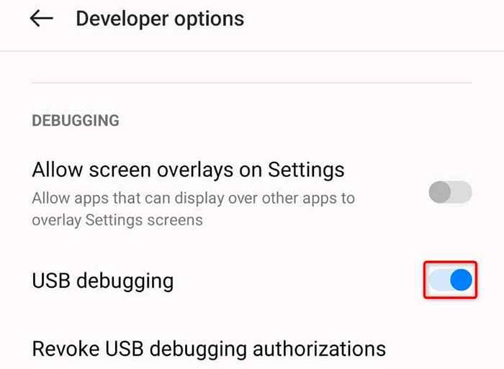
Task: Click the blue knob of the USB debugging switch
Action: (462, 280)
